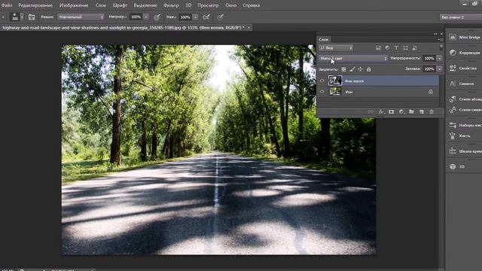This screenshot has width=482, height=271.
Task: Lock layer position icon
Action: (360, 69)
